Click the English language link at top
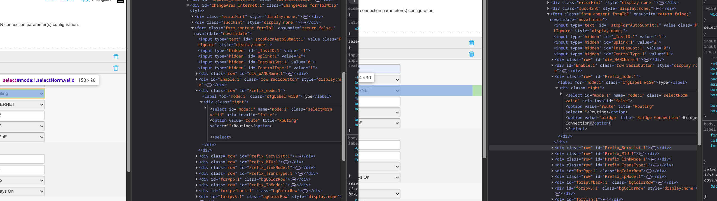Screen dimensions: 717x201 point(104,1)
